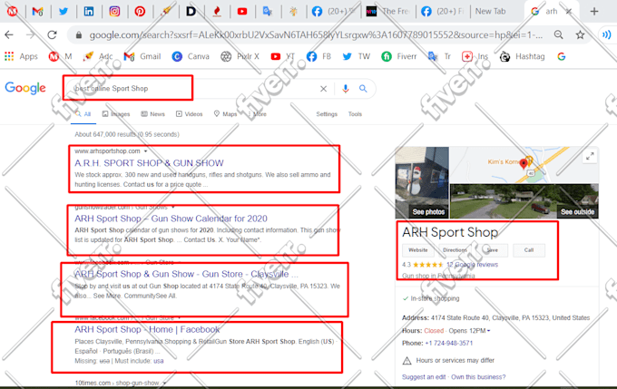The width and height of the screenshot is (617, 389).
Task: Reload the current page
Action: [x=52, y=35]
